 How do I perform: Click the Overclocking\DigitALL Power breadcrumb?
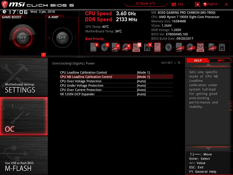[x=73, y=64]
